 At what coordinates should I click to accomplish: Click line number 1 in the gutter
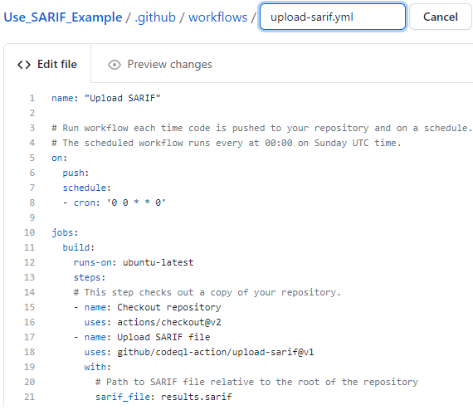coord(32,99)
